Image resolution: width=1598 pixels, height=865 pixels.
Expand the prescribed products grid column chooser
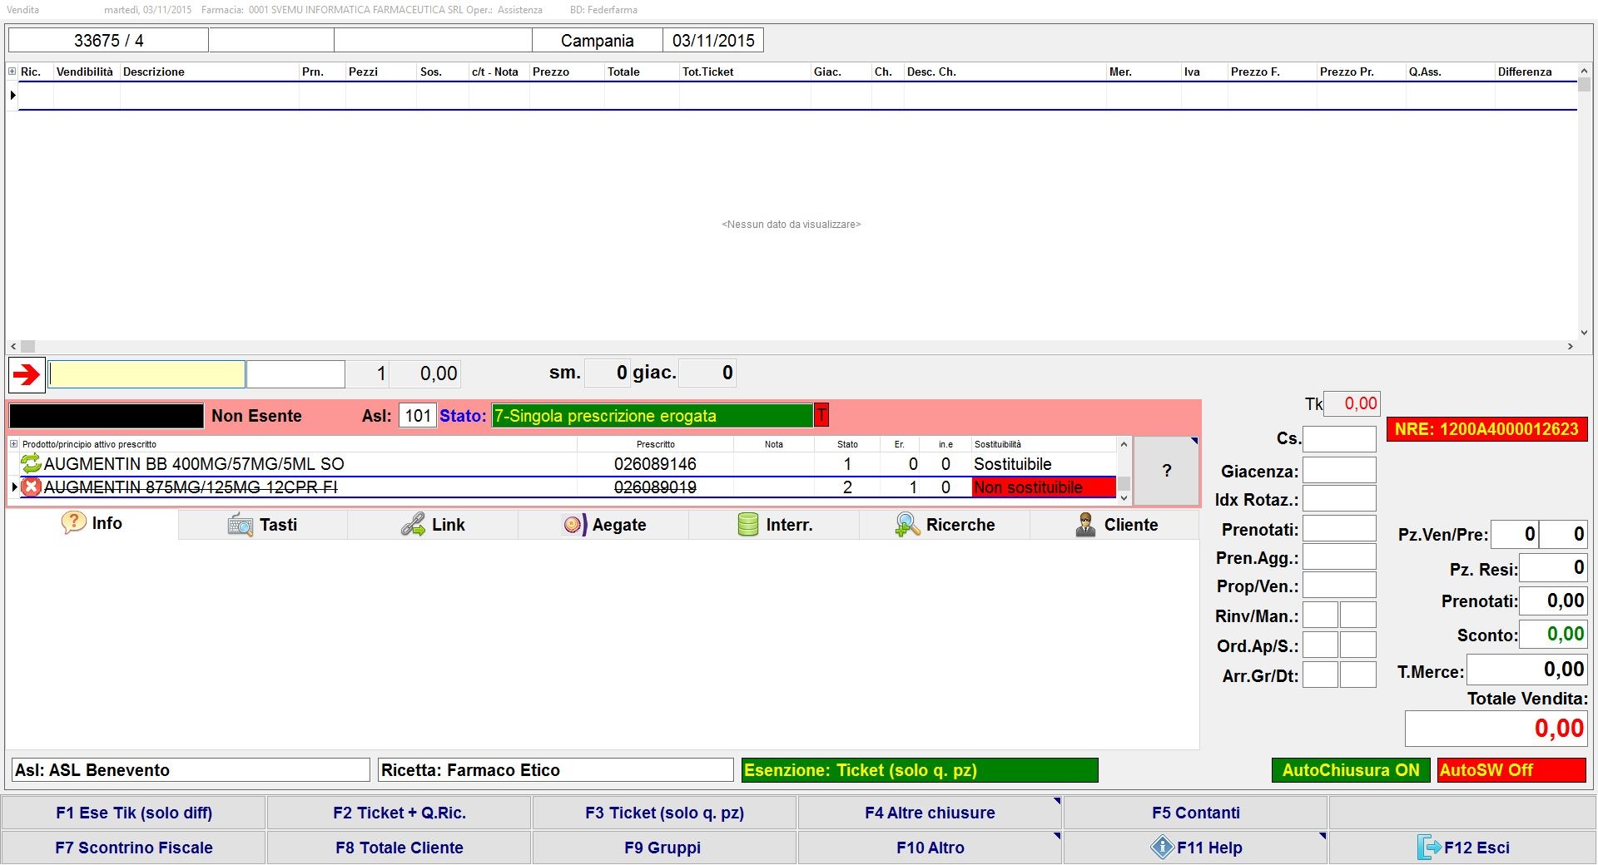tap(13, 444)
